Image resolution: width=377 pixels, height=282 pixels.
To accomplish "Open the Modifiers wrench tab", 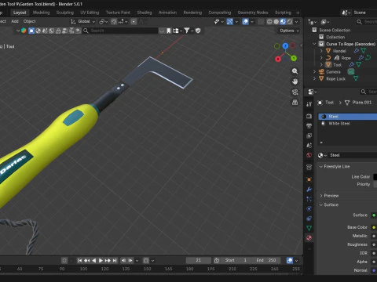I will coord(309,190).
